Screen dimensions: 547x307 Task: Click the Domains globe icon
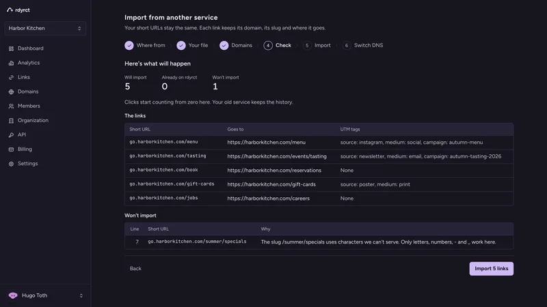pos(11,92)
